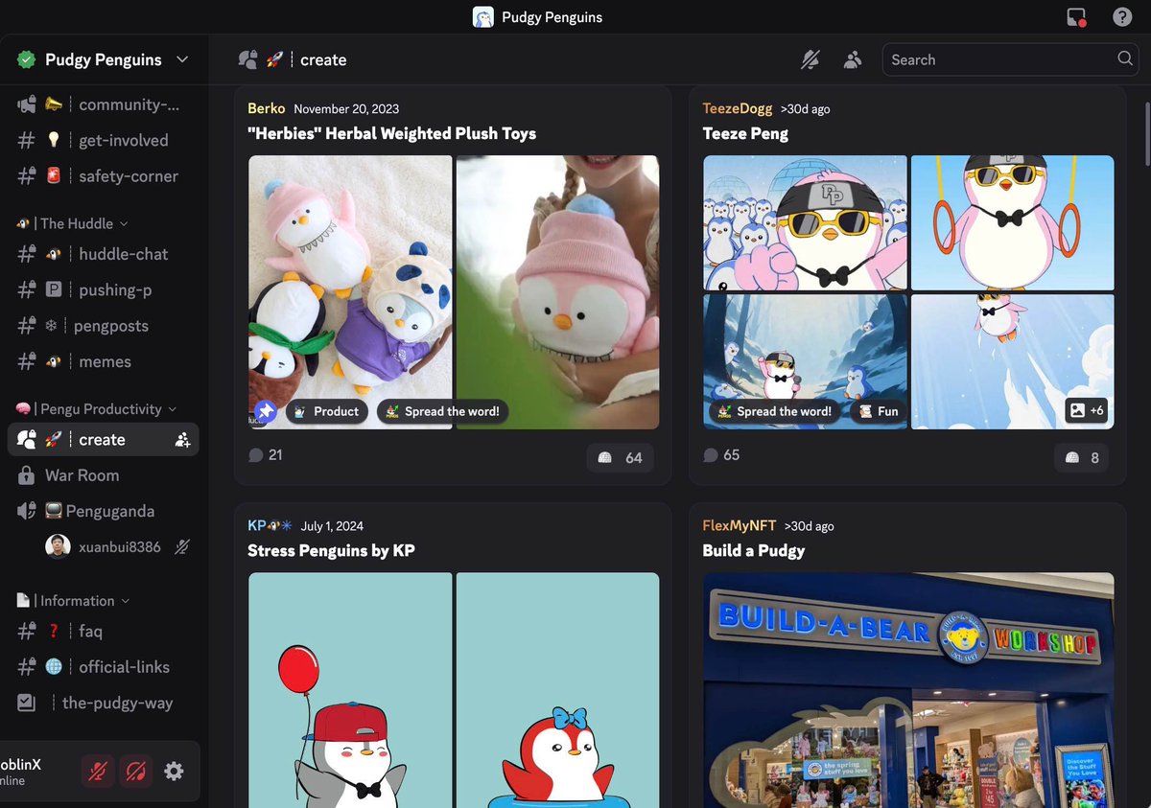
Task: Click the pinned icon on Herbies post
Action: pyautogui.click(x=265, y=411)
